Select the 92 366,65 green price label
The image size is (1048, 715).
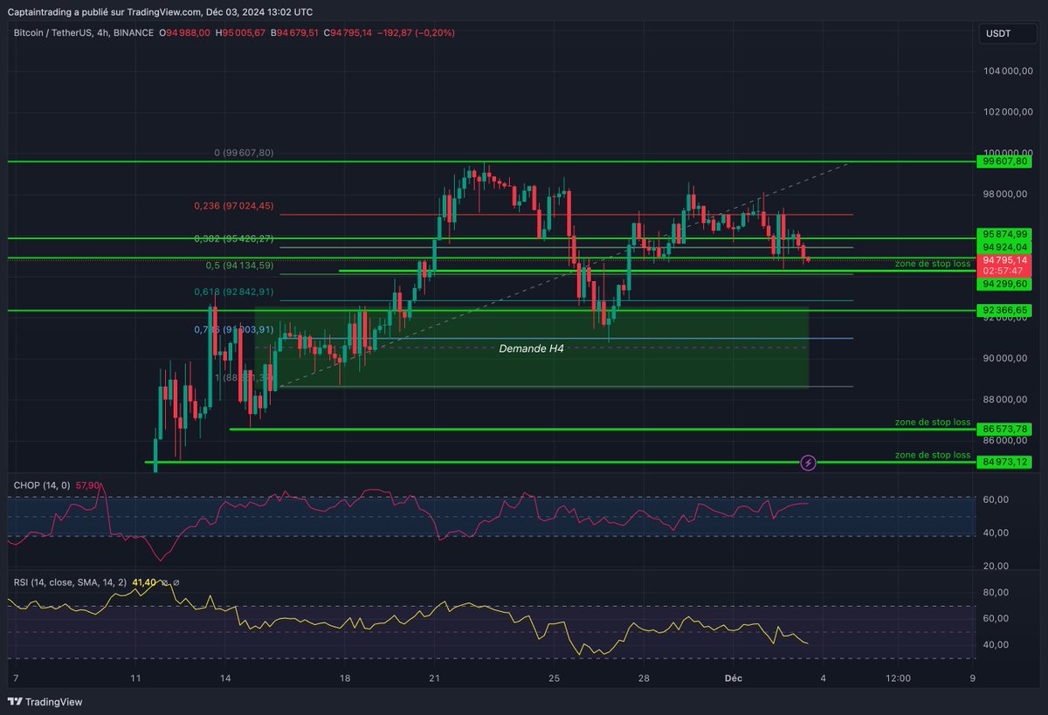point(1005,310)
